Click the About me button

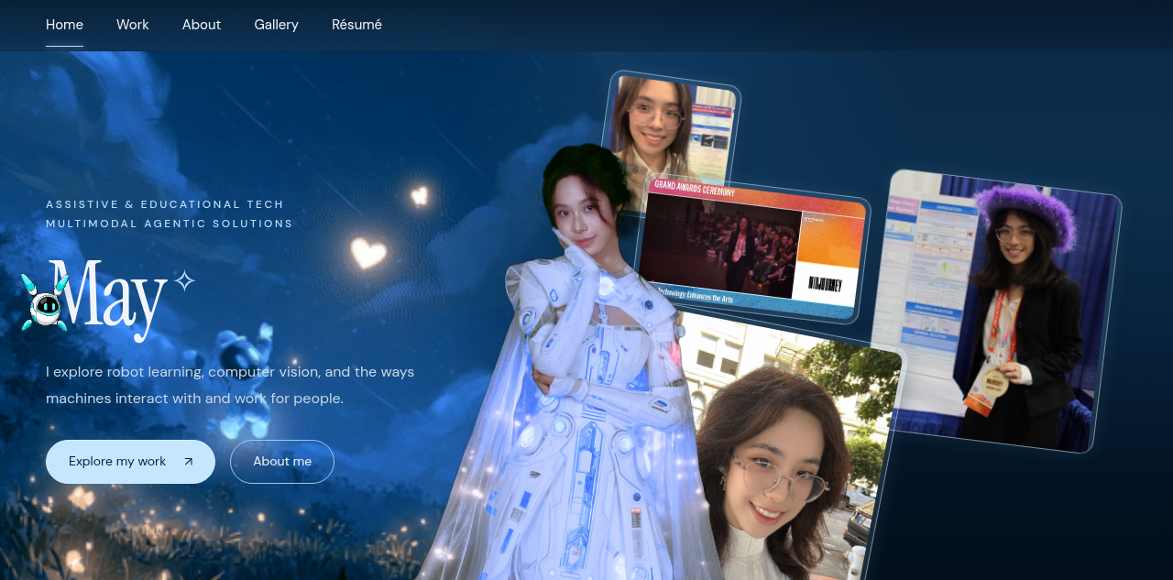(x=282, y=462)
